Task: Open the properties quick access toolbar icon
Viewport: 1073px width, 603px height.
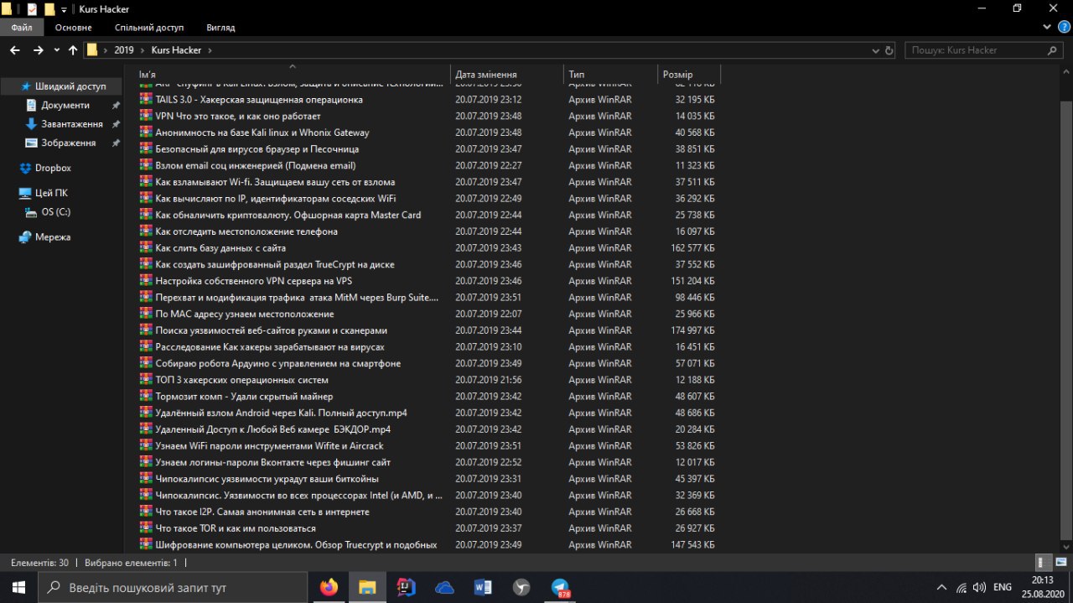Action: [x=32, y=9]
